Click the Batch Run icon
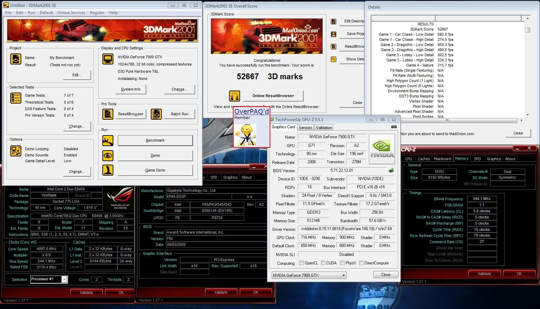Screen dimensions: 540x309 (x=156, y=114)
